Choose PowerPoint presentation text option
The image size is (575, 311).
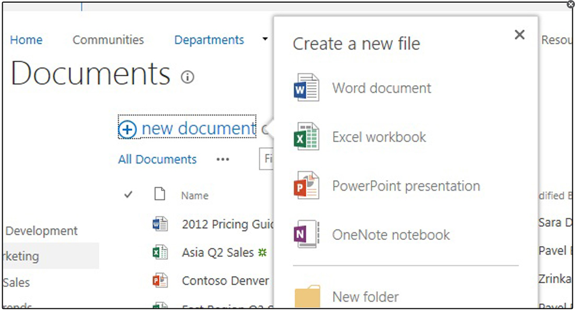[406, 186]
